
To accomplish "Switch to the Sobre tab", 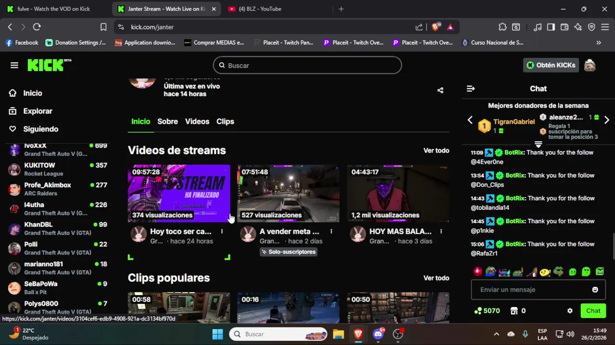I will tap(168, 121).
